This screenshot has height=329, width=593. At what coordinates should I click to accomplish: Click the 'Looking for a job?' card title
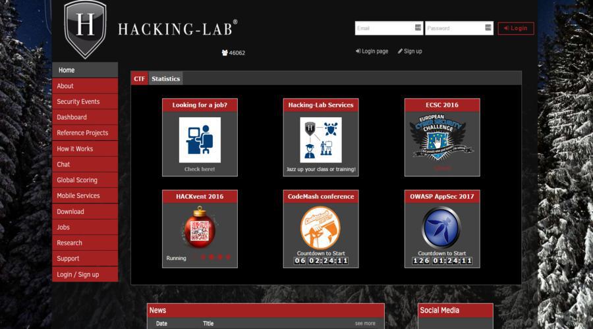tap(200, 105)
